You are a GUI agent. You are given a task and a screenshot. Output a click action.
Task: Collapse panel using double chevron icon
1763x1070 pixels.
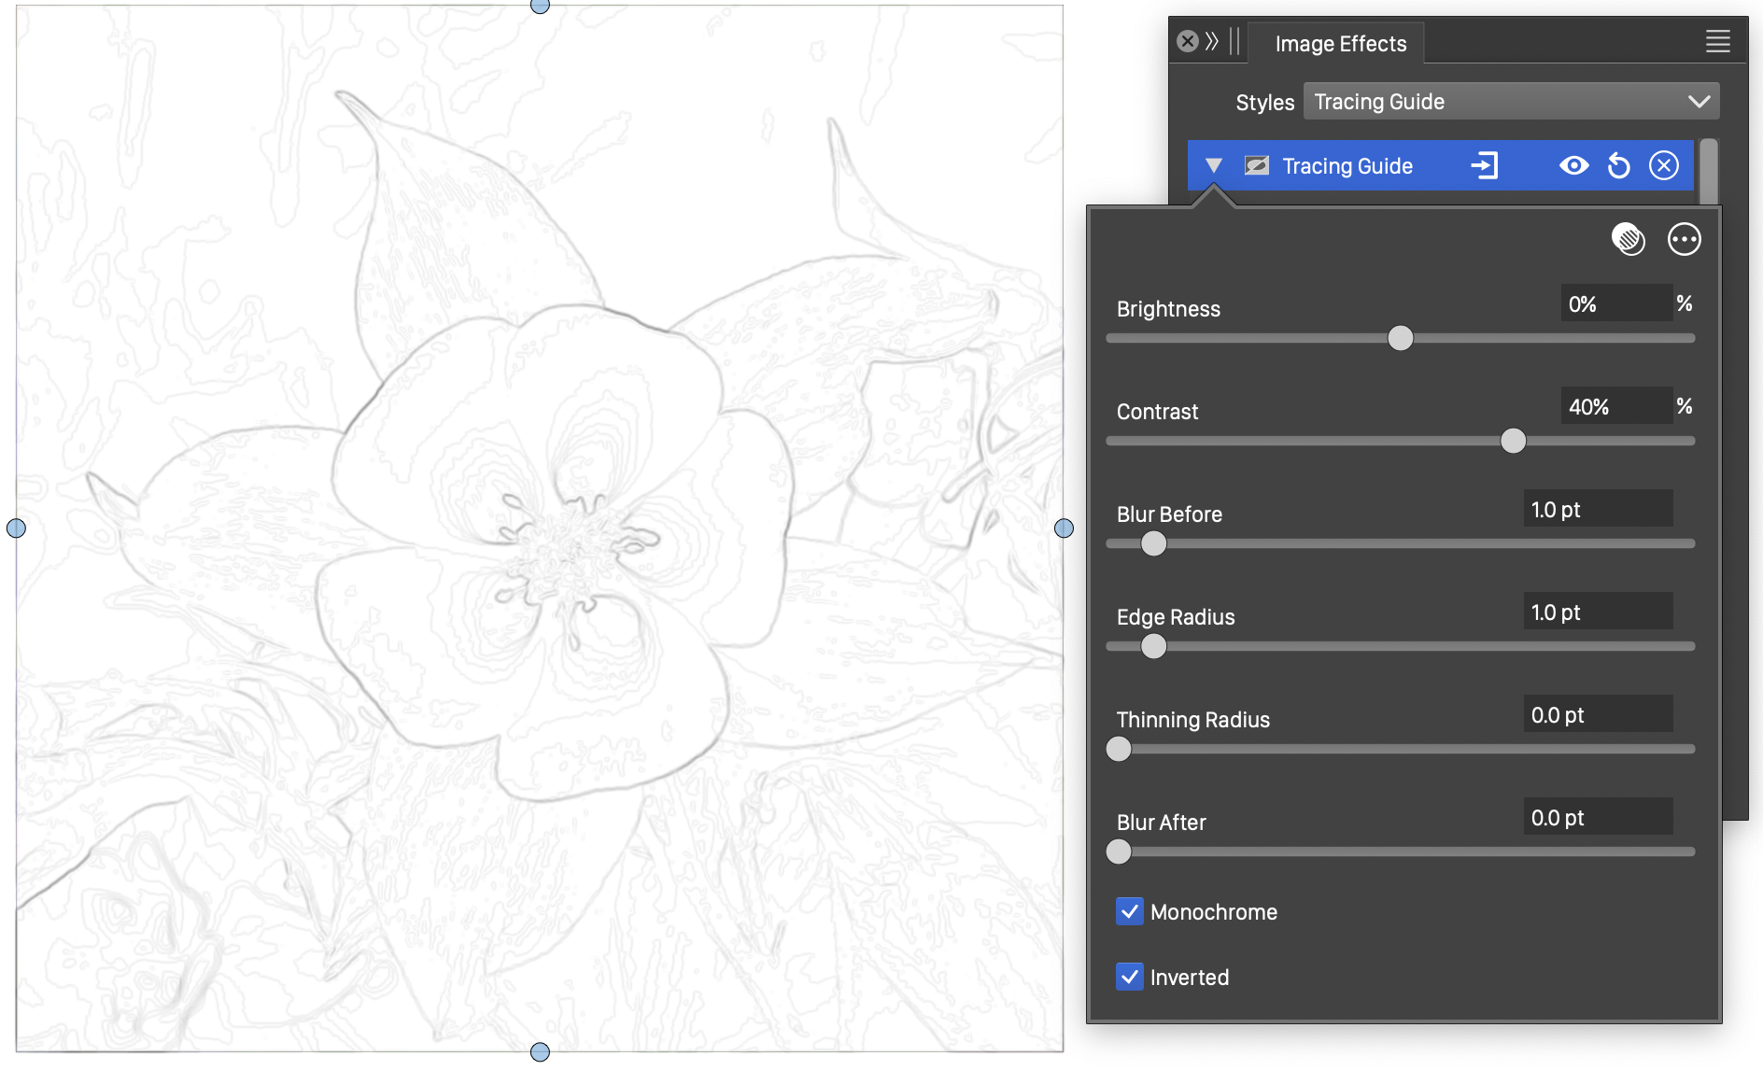tap(1212, 41)
